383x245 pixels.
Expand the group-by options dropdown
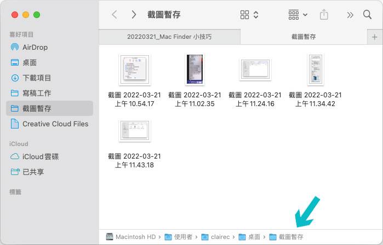[298, 15]
